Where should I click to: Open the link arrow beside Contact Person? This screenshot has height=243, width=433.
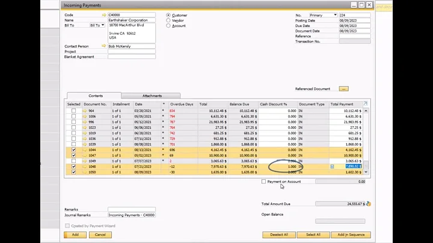(104, 46)
